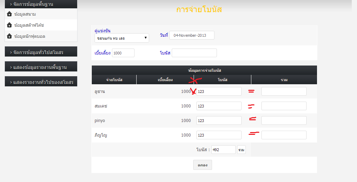Expand แสดงรายงานทั่วไปของสโมสร menu section
Viewport: 357px width, 182px height.
pyautogui.click(x=41, y=81)
